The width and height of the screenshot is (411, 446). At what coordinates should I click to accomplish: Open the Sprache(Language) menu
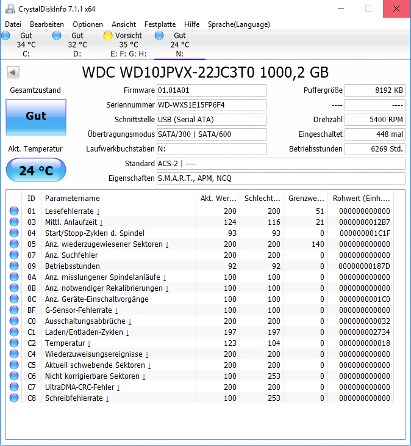pyautogui.click(x=238, y=24)
